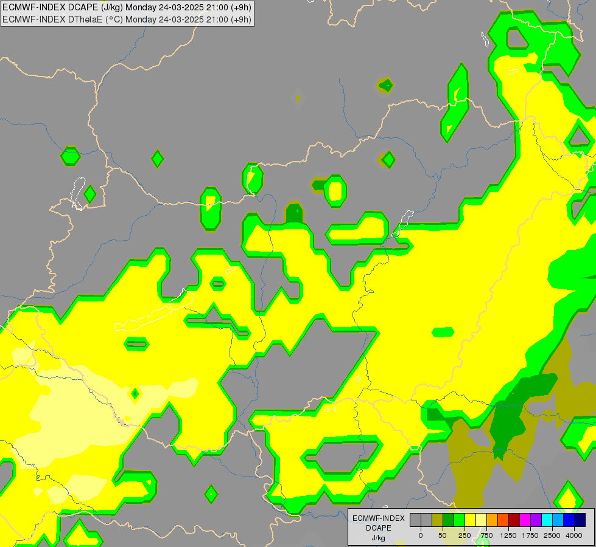Pick the orange legend swatch
The image size is (596, 547).
click(493, 520)
